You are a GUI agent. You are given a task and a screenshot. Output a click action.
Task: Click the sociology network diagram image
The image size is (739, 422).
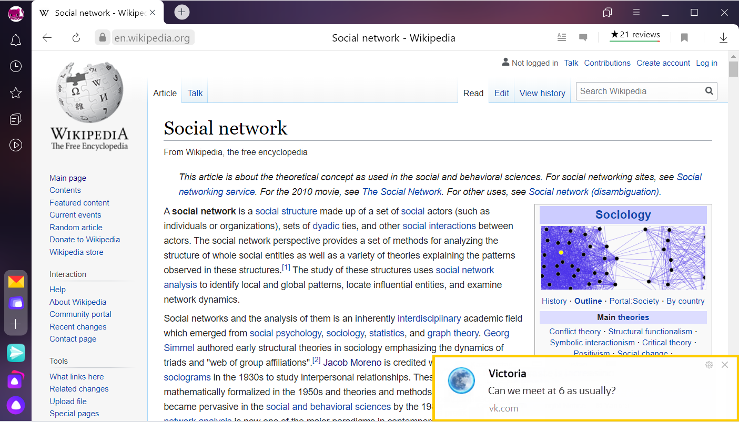[x=623, y=258]
